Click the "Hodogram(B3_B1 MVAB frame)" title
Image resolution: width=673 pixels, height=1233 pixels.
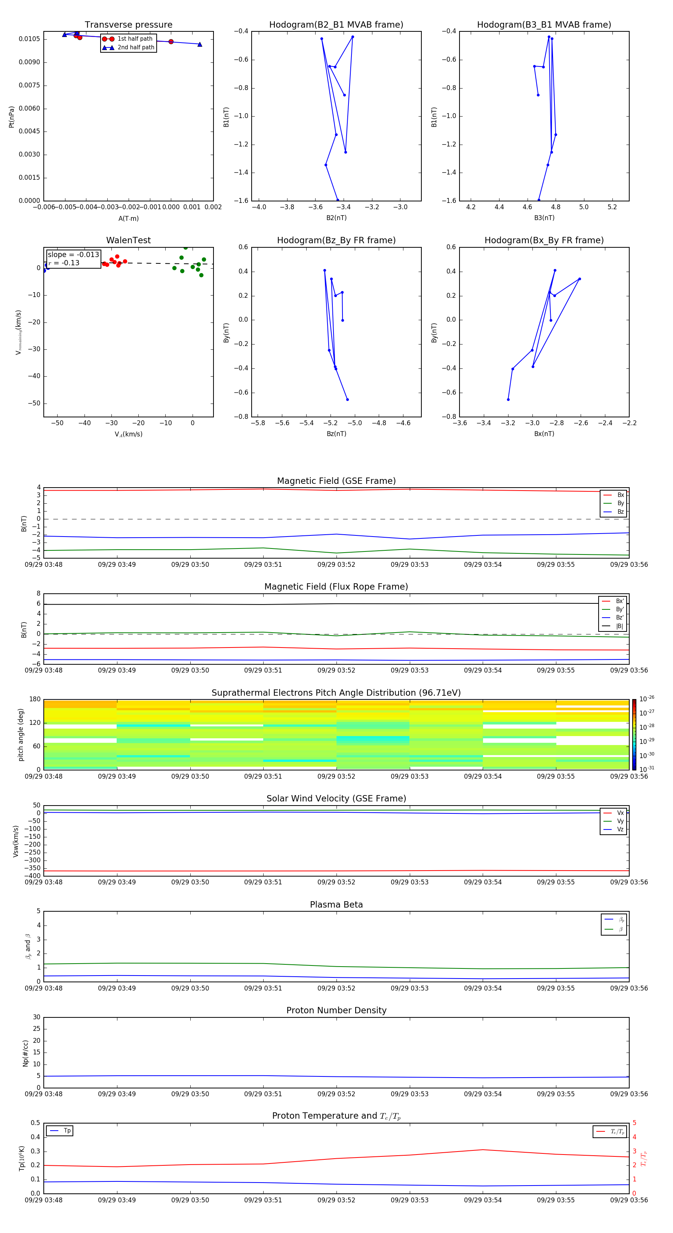pos(544,25)
